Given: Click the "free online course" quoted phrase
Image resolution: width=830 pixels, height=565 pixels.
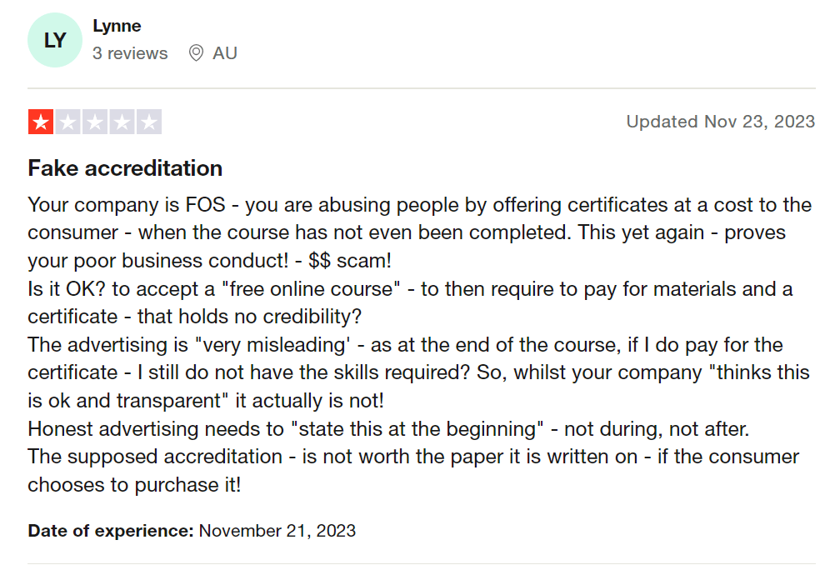Looking at the screenshot, I should (320, 289).
